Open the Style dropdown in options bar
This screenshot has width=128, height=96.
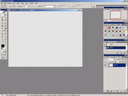tap(48, 6)
